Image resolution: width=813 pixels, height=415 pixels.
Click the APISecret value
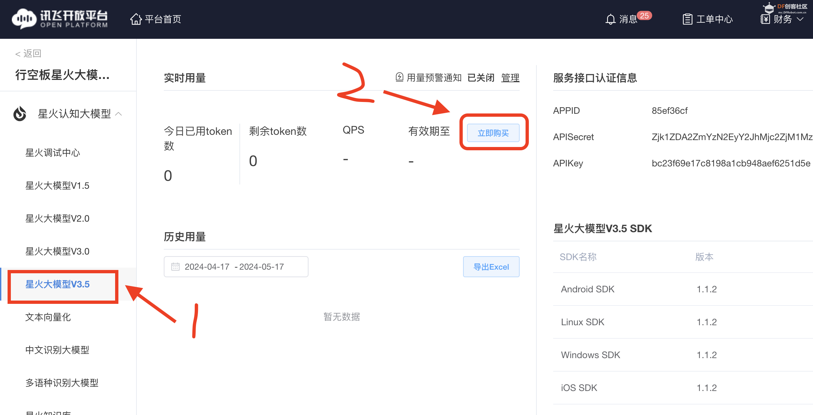click(x=732, y=137)
